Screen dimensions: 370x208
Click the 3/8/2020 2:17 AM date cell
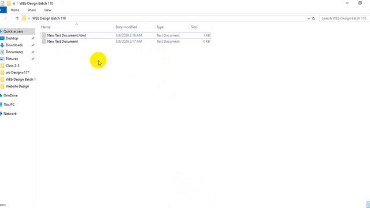click(129, 42)
